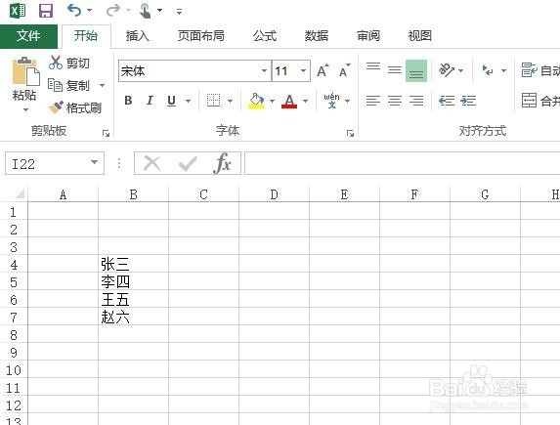Open the Quick Access Toolbar customize dropdown
Viewport: 560px width, 425px height.
179,12
